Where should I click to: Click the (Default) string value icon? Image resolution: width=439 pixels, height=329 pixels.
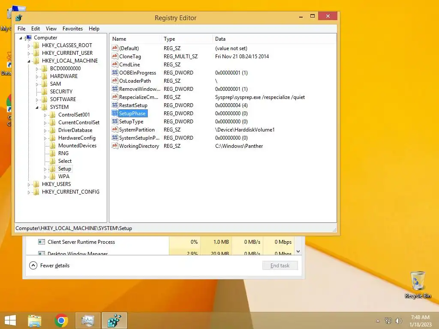[x=115, y=48]
